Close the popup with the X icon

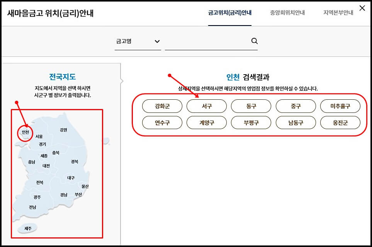click(362, 8)
